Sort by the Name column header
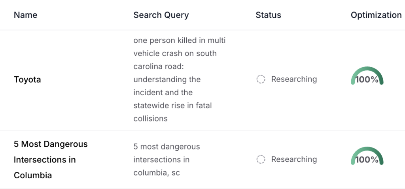The height and width of the screenshot is (189, 405). point(25,15)
